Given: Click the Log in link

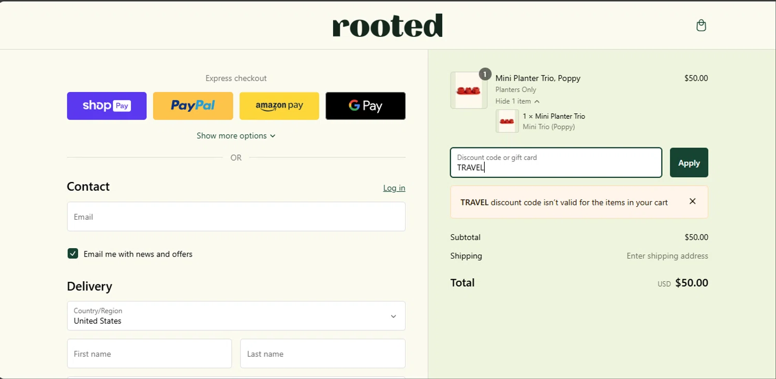Looking at the screenshot, I should tap(394, 188).
